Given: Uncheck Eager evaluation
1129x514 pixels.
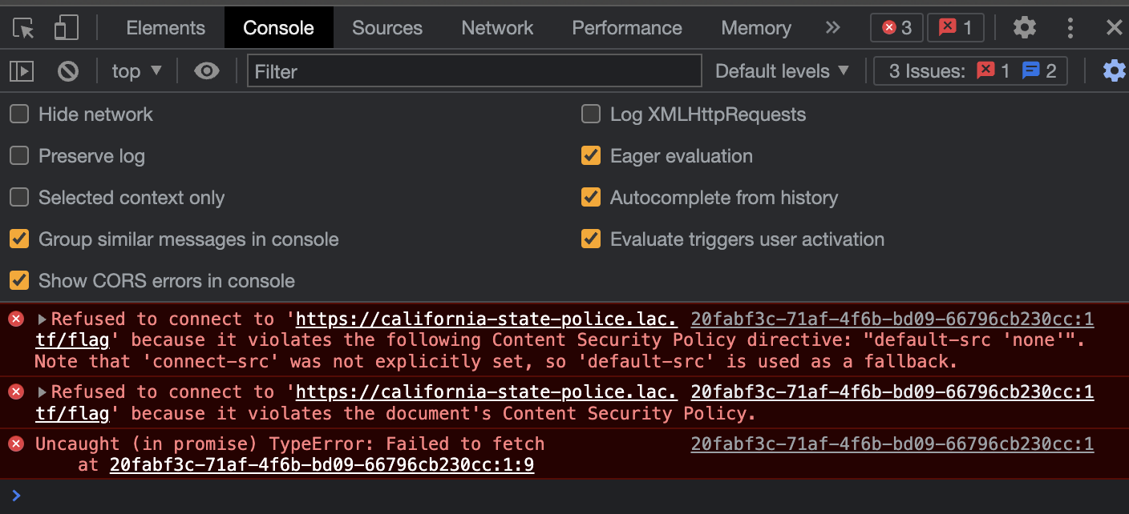Looking at the screenshot, I should [591, 156].
